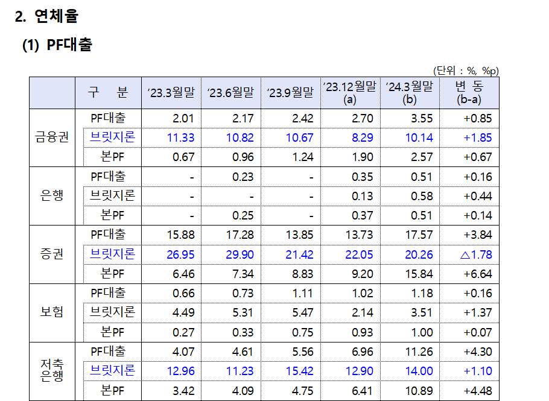Click the '구 분' column header
Viewport: 549px width, 401px height.
[108, 93]
